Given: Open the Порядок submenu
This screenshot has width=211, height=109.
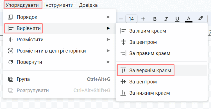Looking at the screenshot, I should [x=59, y=17].
